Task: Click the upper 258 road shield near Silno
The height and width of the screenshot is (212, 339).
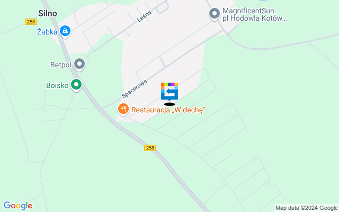Action: point(31,22)
